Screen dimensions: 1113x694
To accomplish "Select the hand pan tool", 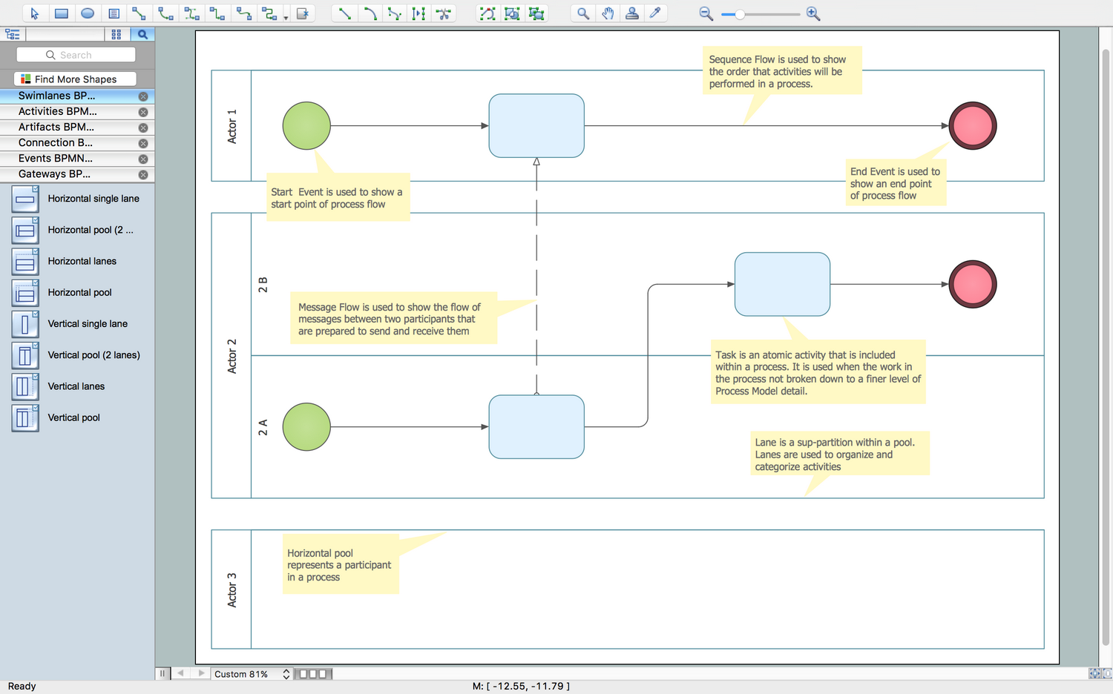I will 608,13.
